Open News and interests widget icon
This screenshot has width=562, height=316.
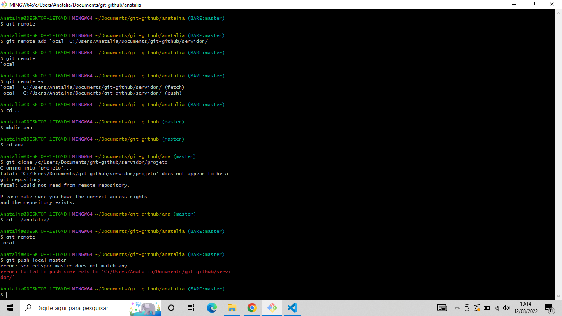coord(442,308)
